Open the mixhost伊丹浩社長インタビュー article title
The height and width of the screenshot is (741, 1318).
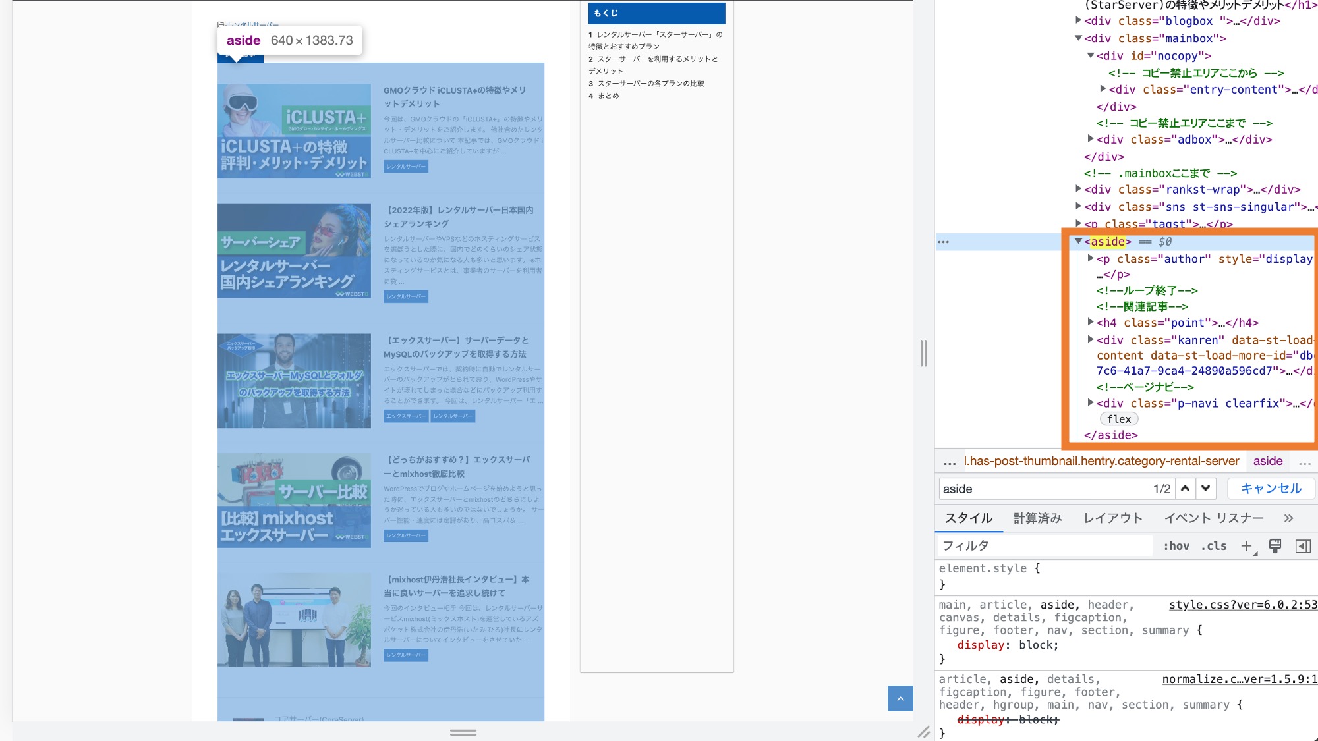[457, 586]
